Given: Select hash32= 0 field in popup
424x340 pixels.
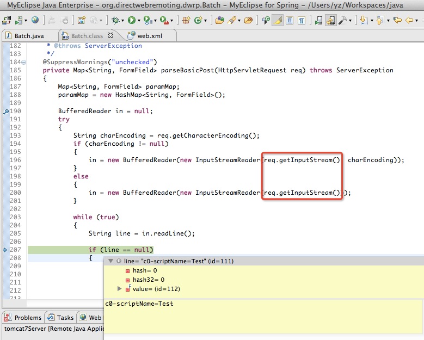Looking at the screenshot, I should coord(145,280).
